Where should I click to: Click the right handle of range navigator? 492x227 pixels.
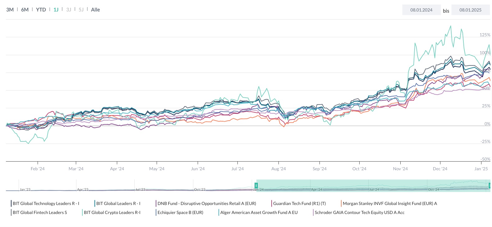click(490, 185)
